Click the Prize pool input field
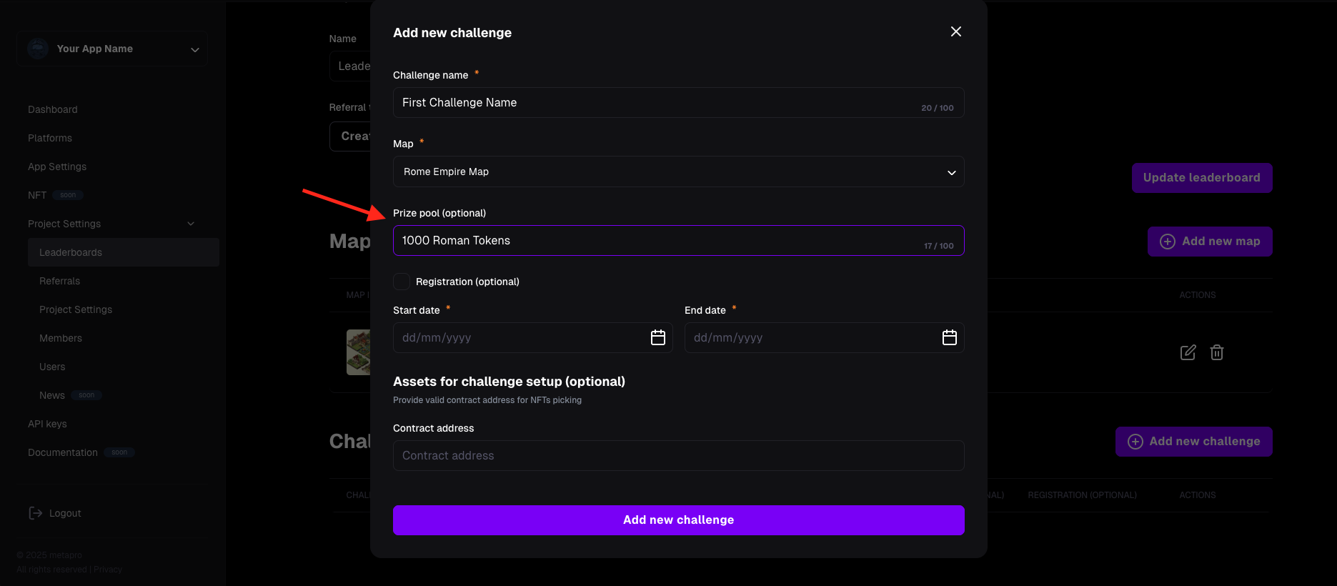This screenshot has height=586, width=1337. point(679,240)
